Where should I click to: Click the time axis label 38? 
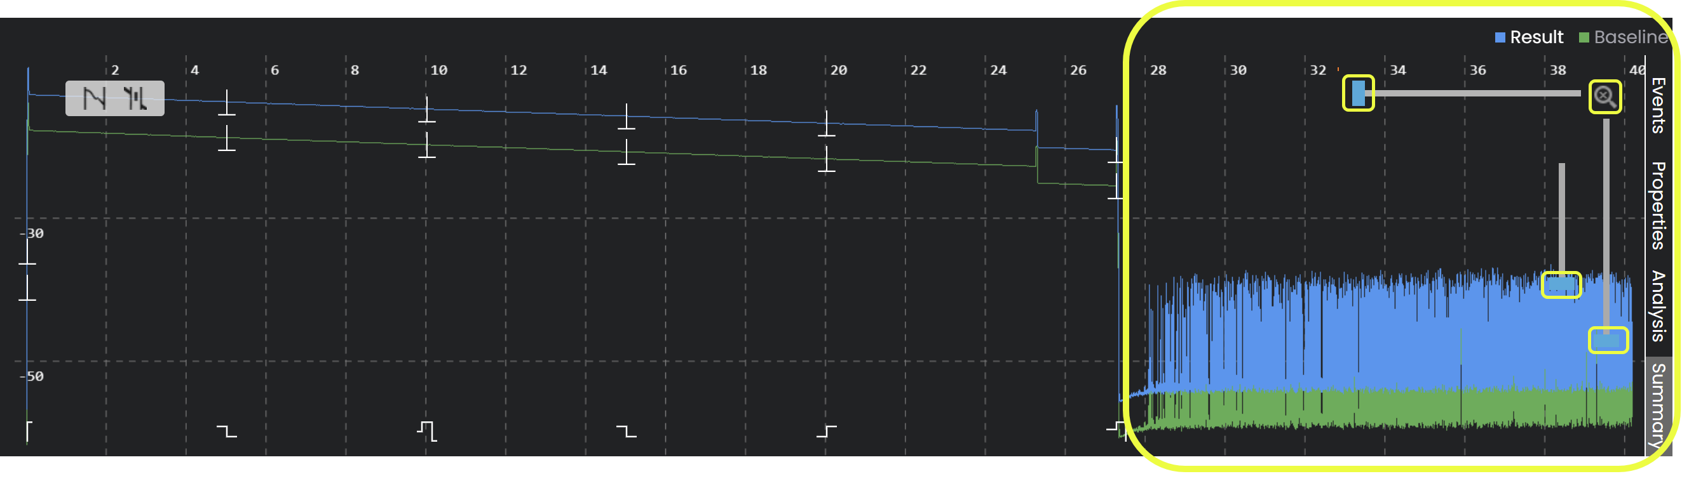coord(1558,70)
